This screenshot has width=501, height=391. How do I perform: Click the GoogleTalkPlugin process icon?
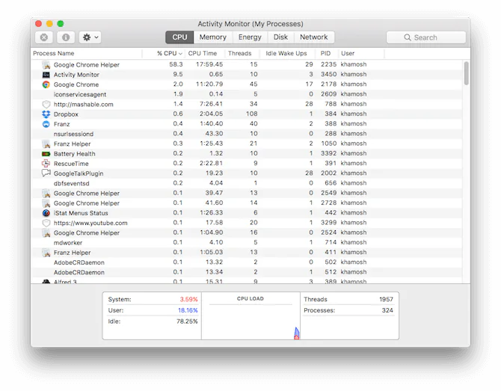click(46, 173)
